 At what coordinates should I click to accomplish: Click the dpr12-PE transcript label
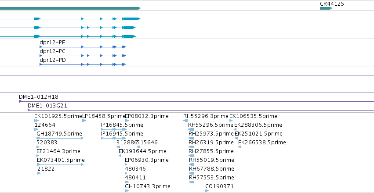pyautogui.click(x=52, y=43)
